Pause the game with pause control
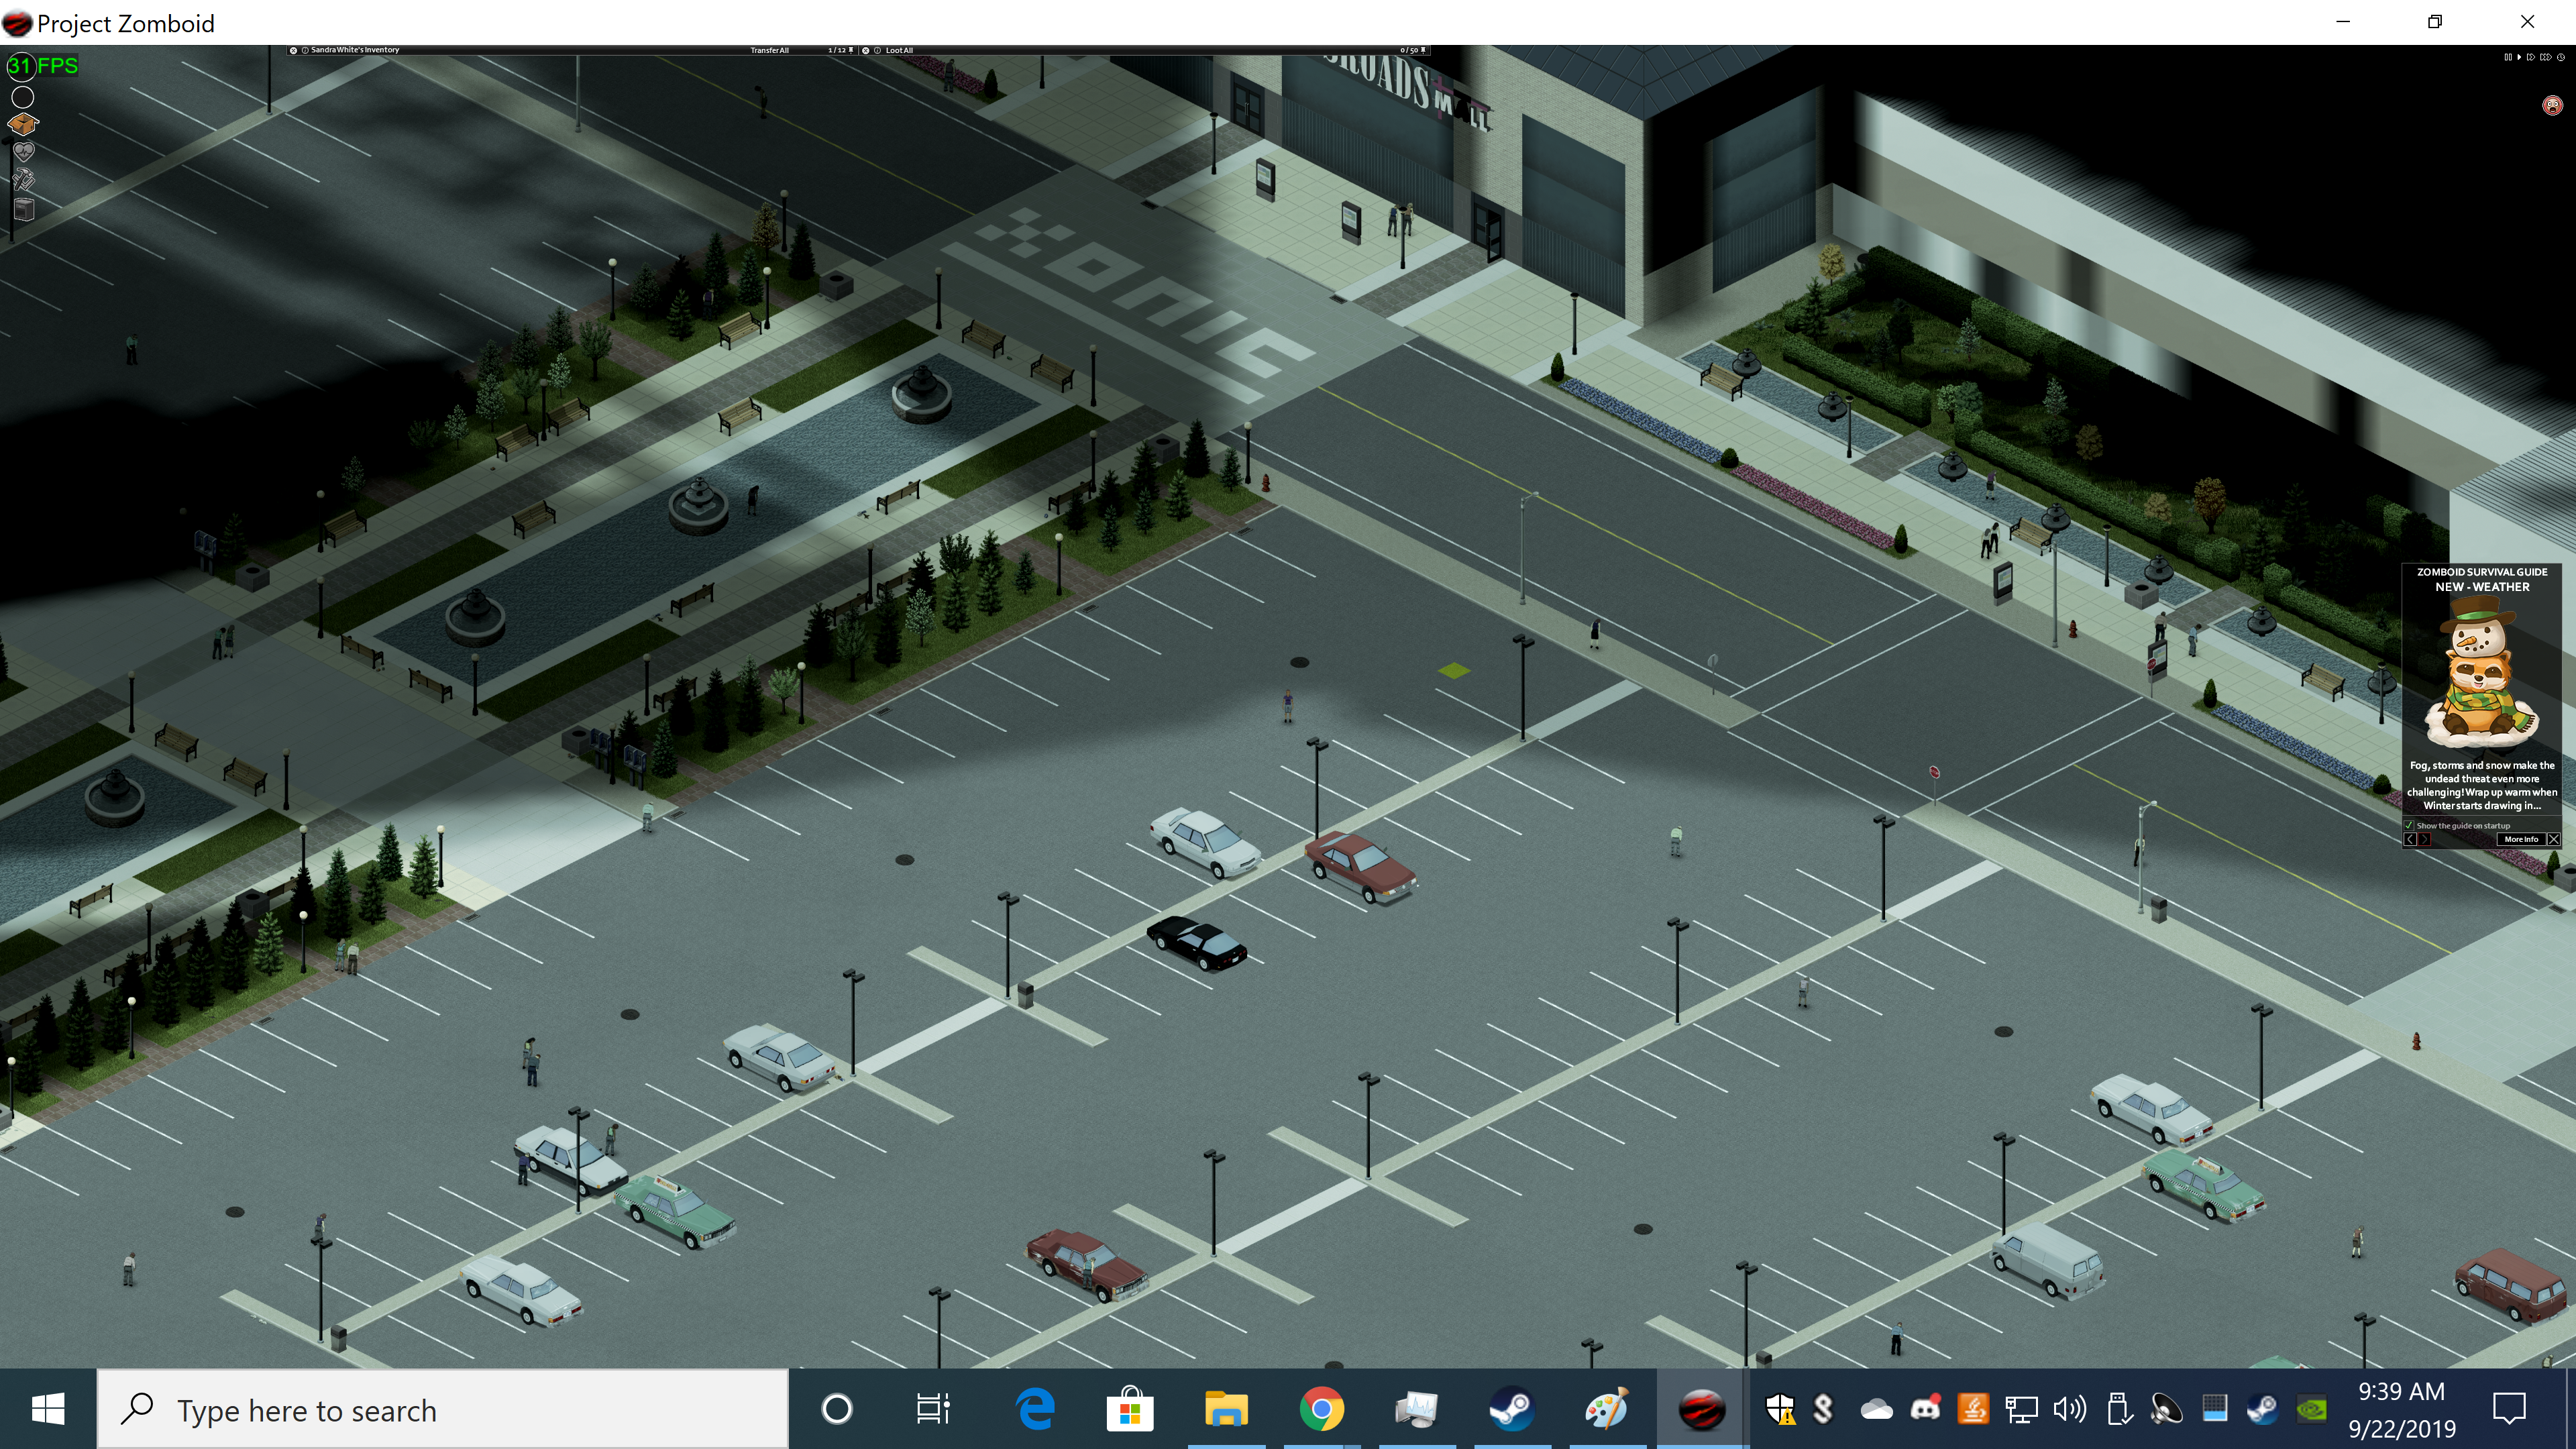Image resolution: width=2576 pixels, height=1449 pixels. (x=2508, y=57)
